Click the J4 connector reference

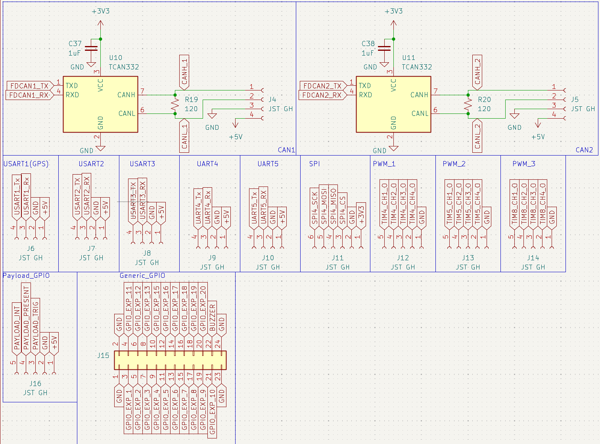(x=272, y=100)
